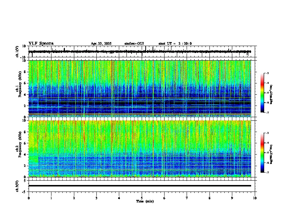Click time axis tick label "9"

(x=232, y=198)
